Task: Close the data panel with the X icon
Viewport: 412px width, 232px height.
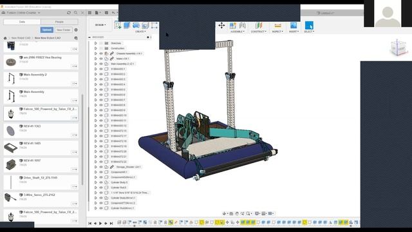Action: [x=82, y=13]
